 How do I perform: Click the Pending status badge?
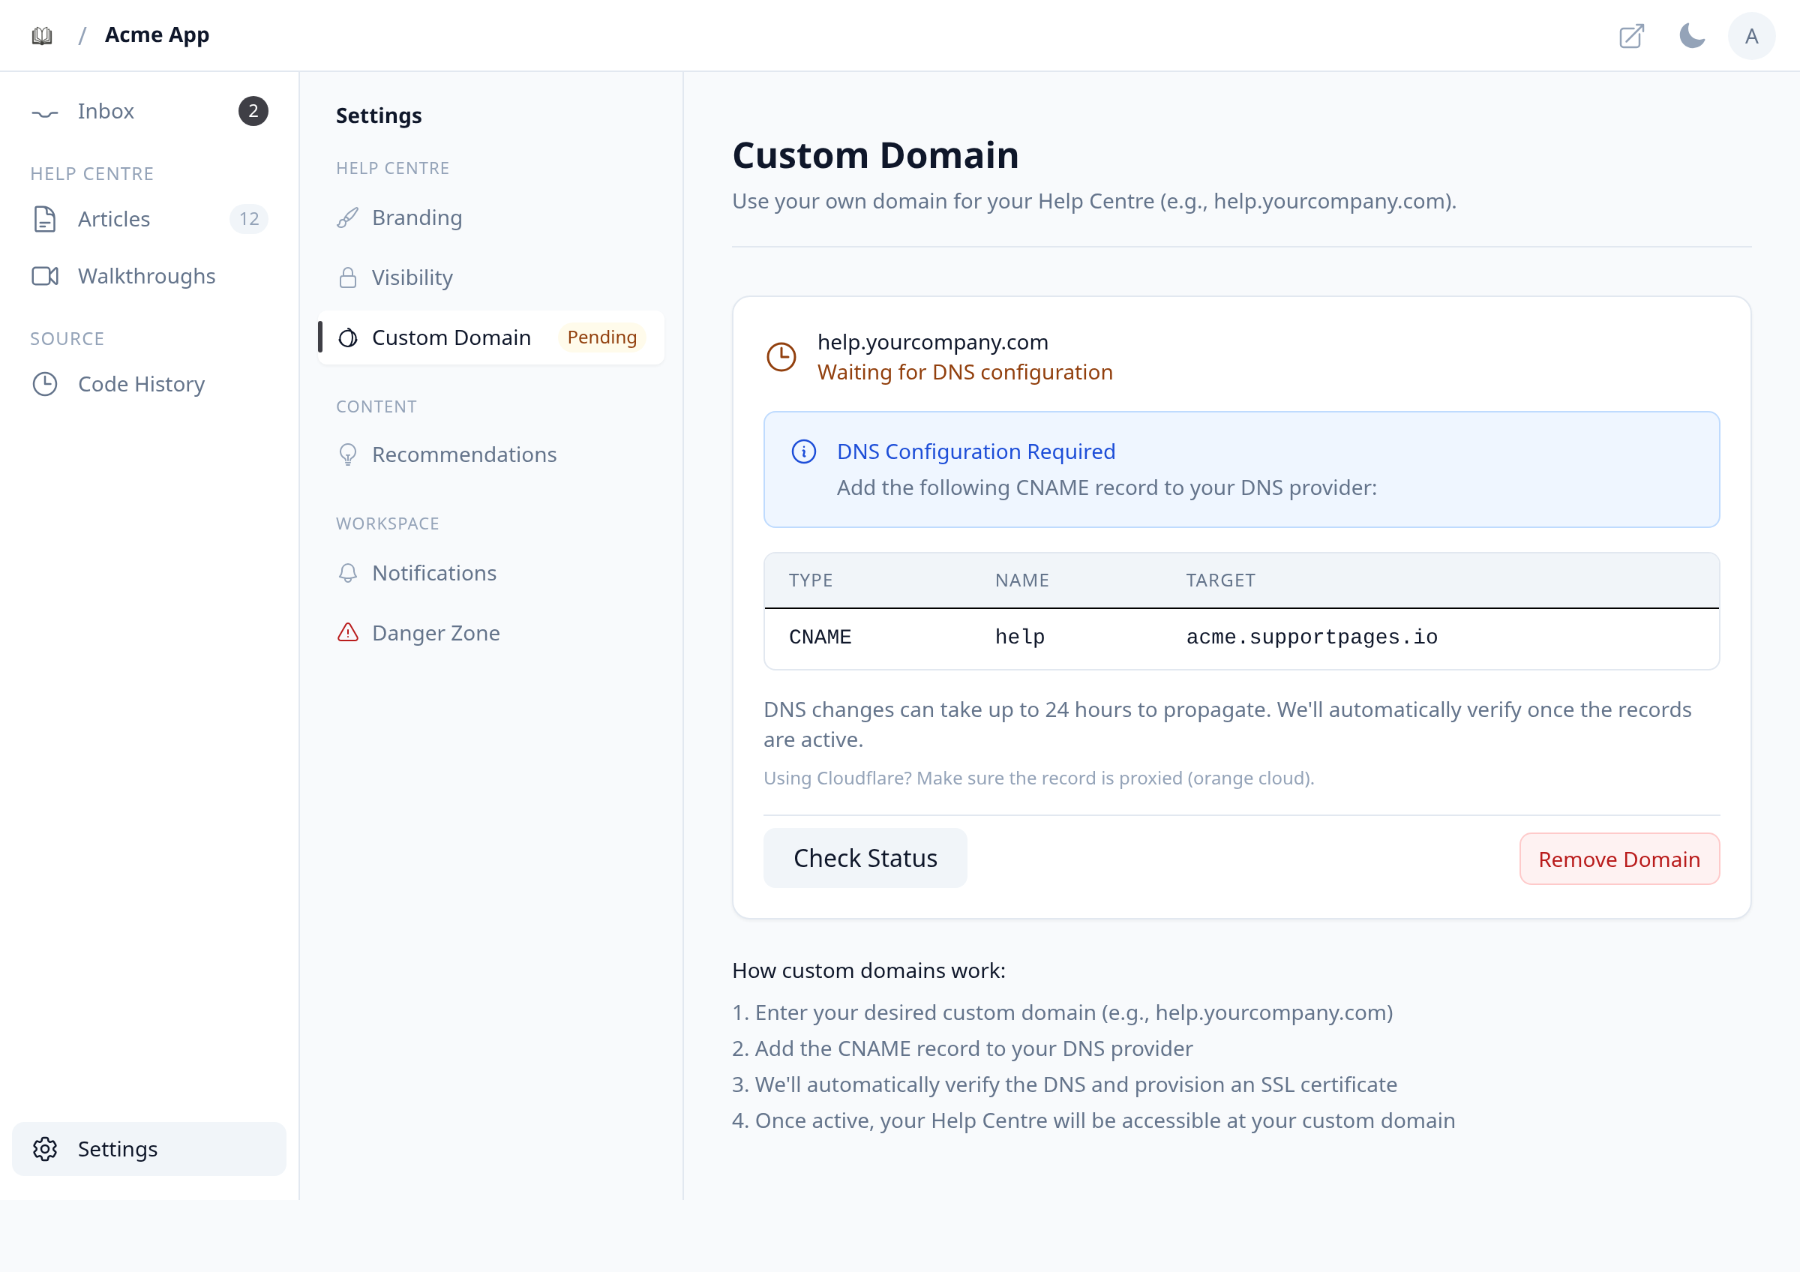(x=602, y=337)
